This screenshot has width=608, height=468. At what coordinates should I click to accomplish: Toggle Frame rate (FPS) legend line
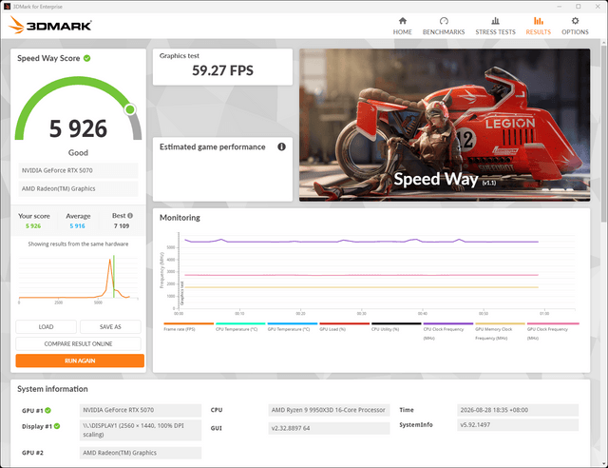click(x=188, y=323)
